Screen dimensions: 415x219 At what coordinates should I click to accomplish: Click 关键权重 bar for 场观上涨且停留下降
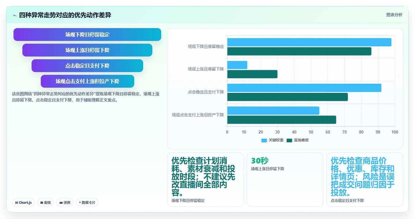click(237, 65)
